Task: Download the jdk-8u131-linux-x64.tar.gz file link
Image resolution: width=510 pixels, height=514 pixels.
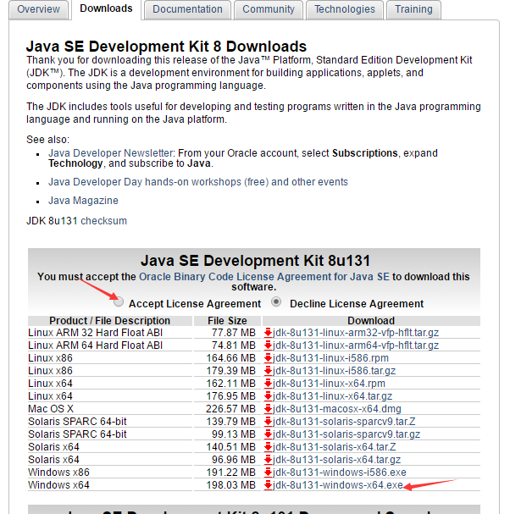Action: coord(333,396)
